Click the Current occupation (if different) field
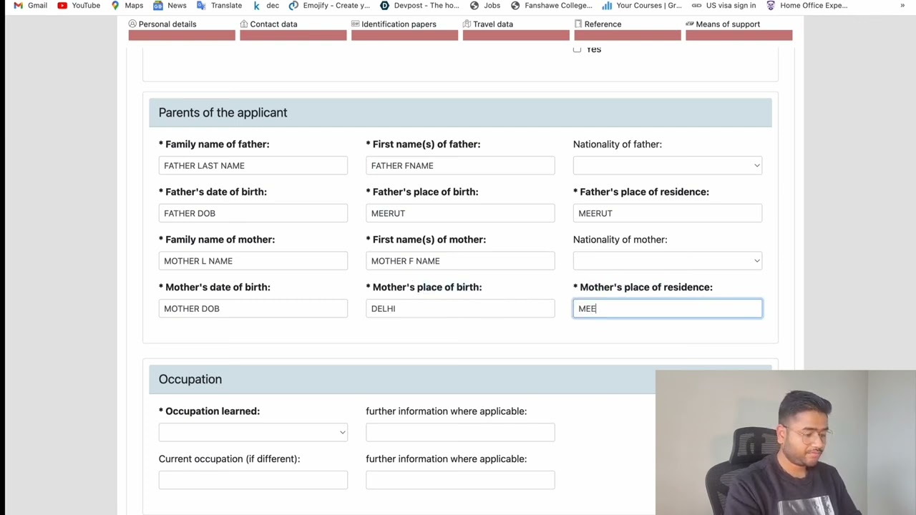 pyautogui.click(x=253, y=480)
